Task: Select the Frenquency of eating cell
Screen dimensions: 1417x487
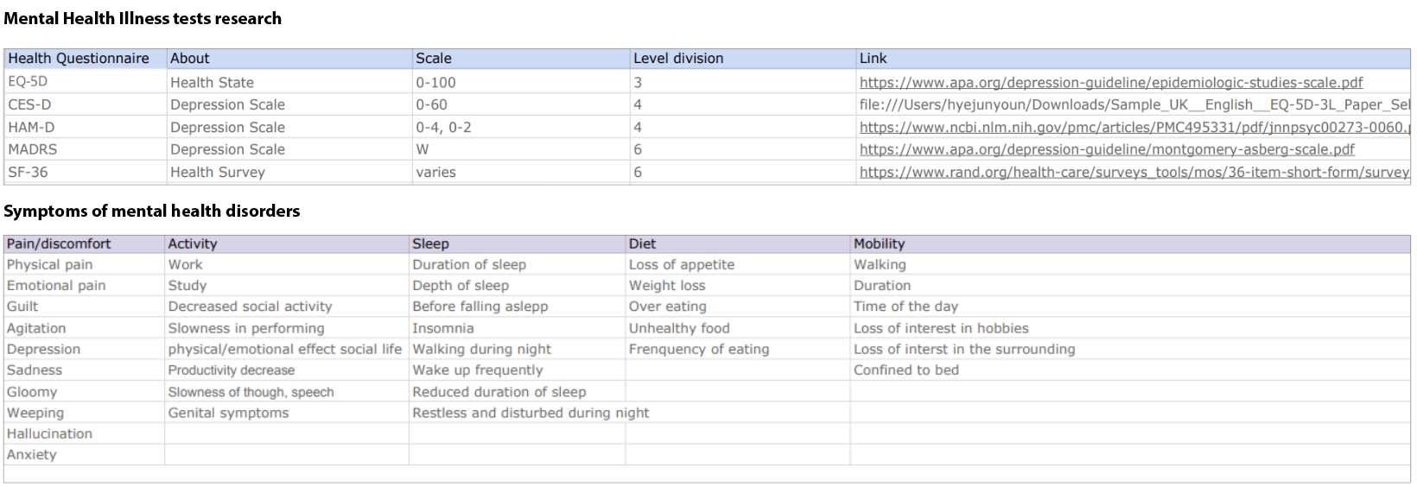Action: (x=698, y=349)
